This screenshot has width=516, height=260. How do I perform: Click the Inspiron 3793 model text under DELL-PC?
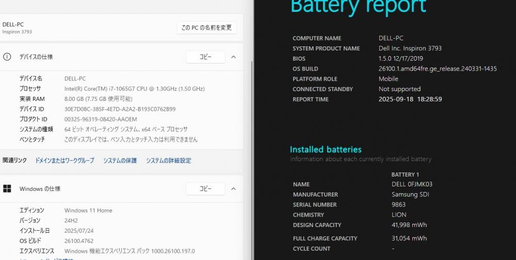point(17,32)
